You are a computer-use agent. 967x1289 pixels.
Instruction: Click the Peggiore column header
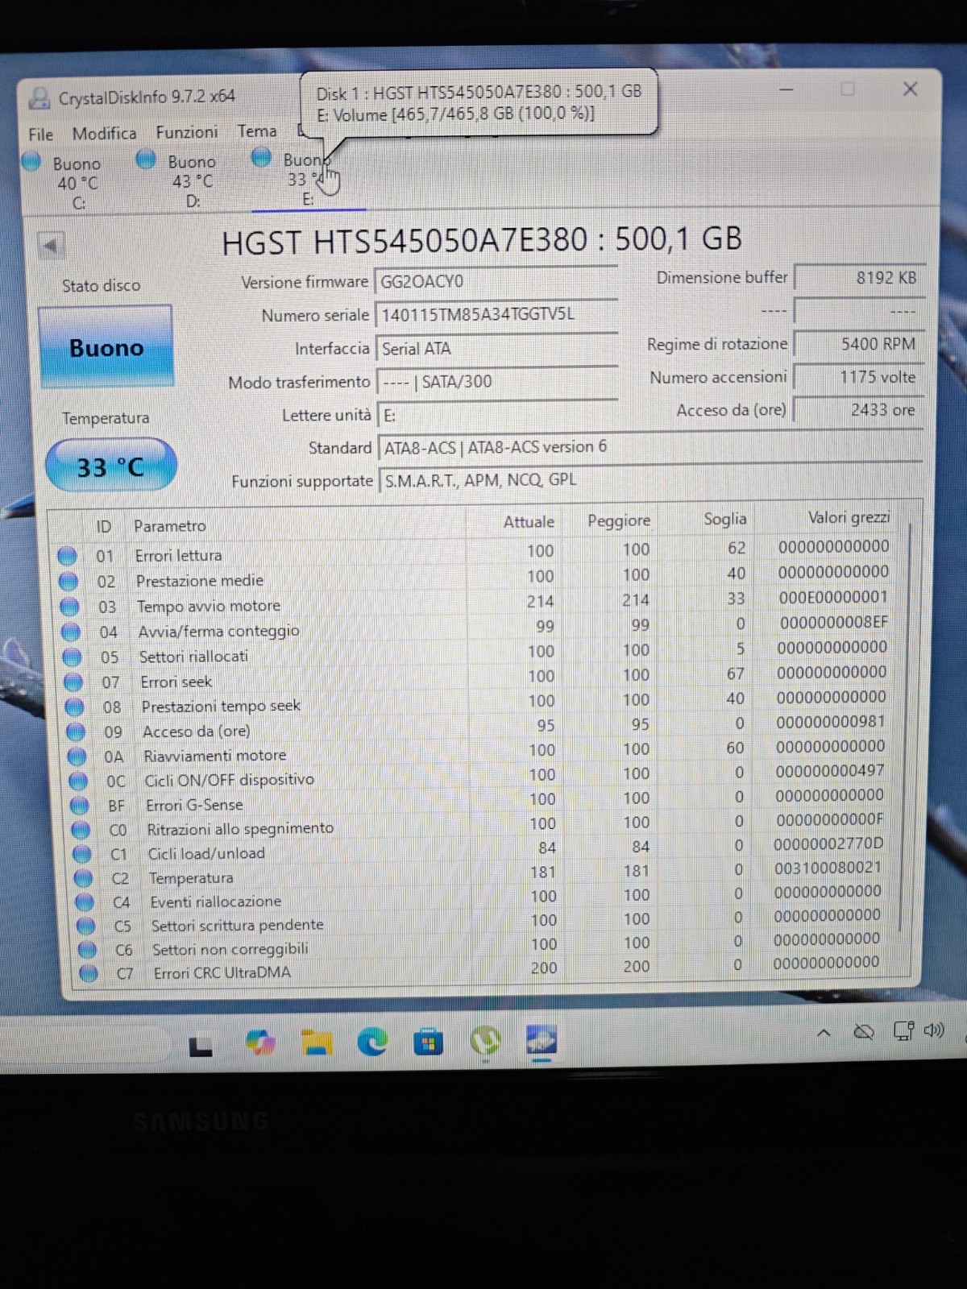coord(618,521)
